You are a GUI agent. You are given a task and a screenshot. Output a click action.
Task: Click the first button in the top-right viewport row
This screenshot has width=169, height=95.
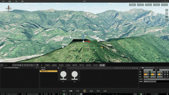[x=133, y=5]
